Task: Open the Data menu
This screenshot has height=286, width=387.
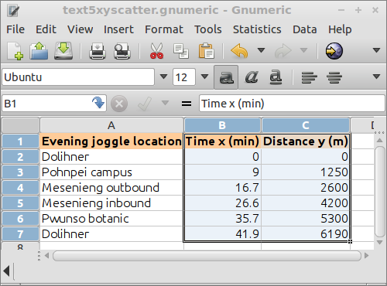Action: click(x=304, y=29)
